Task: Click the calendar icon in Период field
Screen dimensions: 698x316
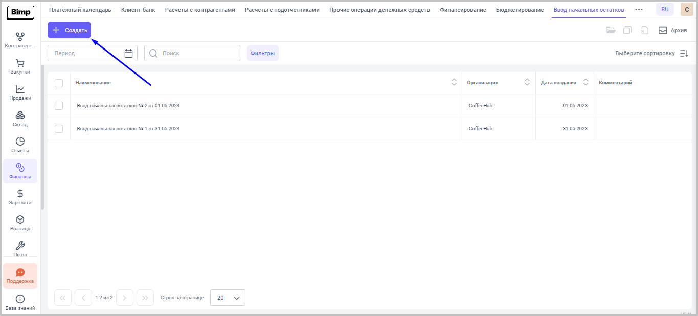Action: (x=128, y=53)
